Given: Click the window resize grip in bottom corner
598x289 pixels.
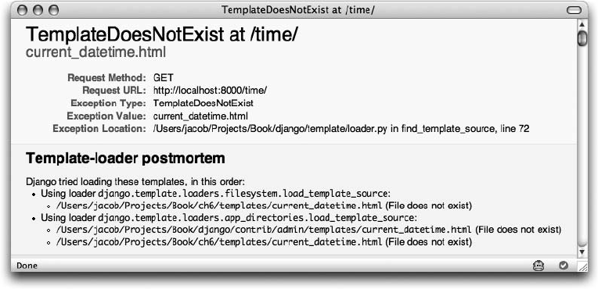Looking at the screenshot, I should pos(583,266).
